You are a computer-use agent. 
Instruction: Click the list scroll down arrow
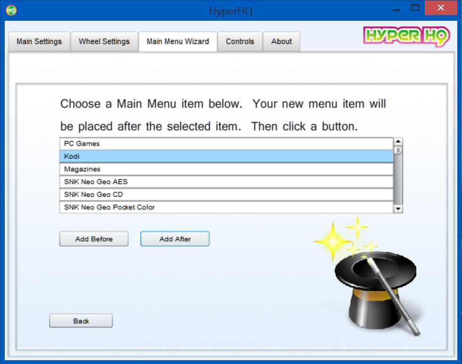(398, 208)
